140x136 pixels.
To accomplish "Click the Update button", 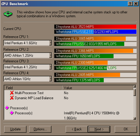I will click(15, 129).
